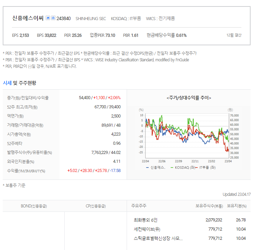
Task: Click the BOND(신용등급) column header
Action: click(34, 206)
